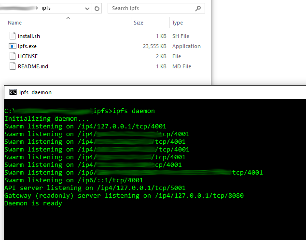Screen dimensions: 306x240
Task: Click the MD File type cell
Action: click(x=181, y=66)
